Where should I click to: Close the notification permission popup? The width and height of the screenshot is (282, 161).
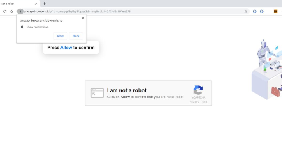83,18
